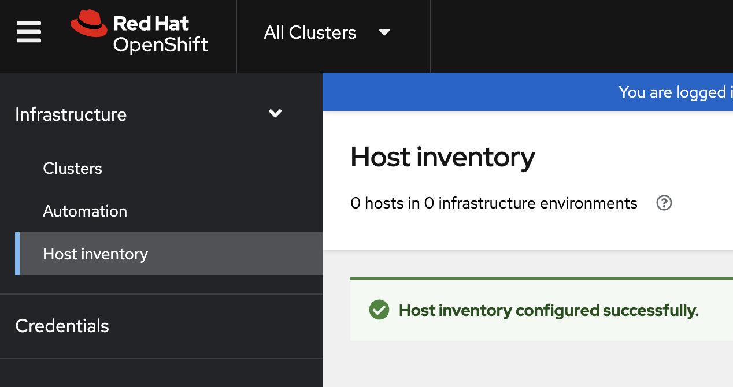
Task: Open the Host inventory navigation item
Action: 95,254
